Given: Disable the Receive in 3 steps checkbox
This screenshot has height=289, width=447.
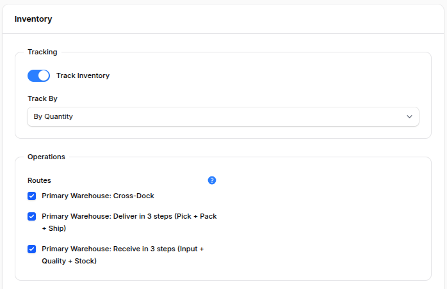Looking at the screenshot, I should pyautogui.click(x=31, y=249).
